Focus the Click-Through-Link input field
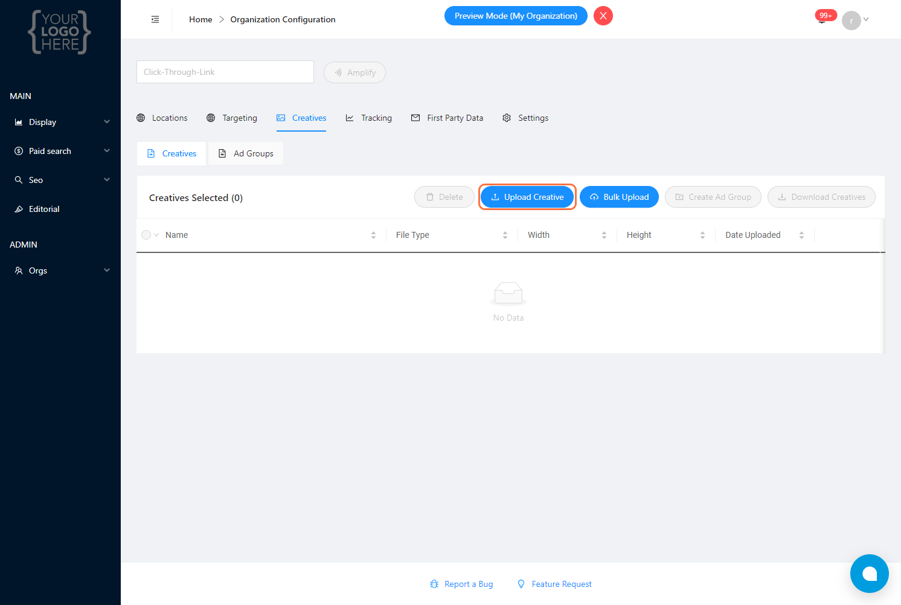The image size is (901, 605). click(x=225, y=72)
